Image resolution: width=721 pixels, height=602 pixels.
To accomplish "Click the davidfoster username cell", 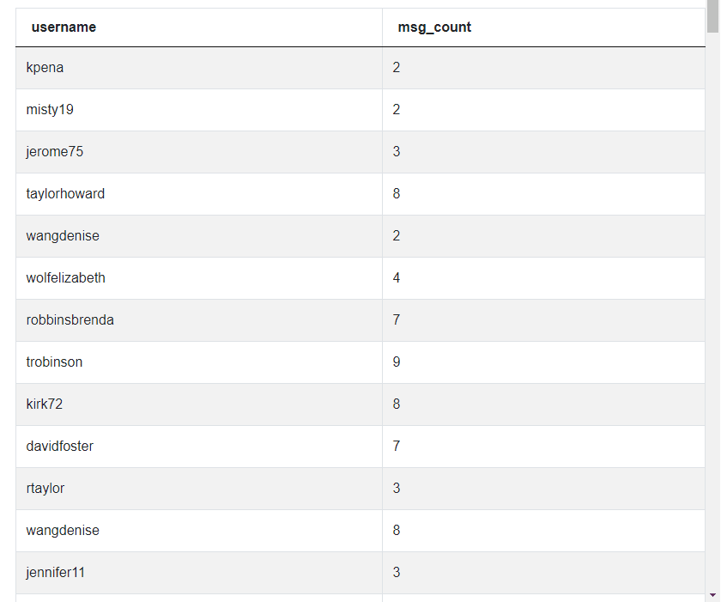I will tap(199, 447).
